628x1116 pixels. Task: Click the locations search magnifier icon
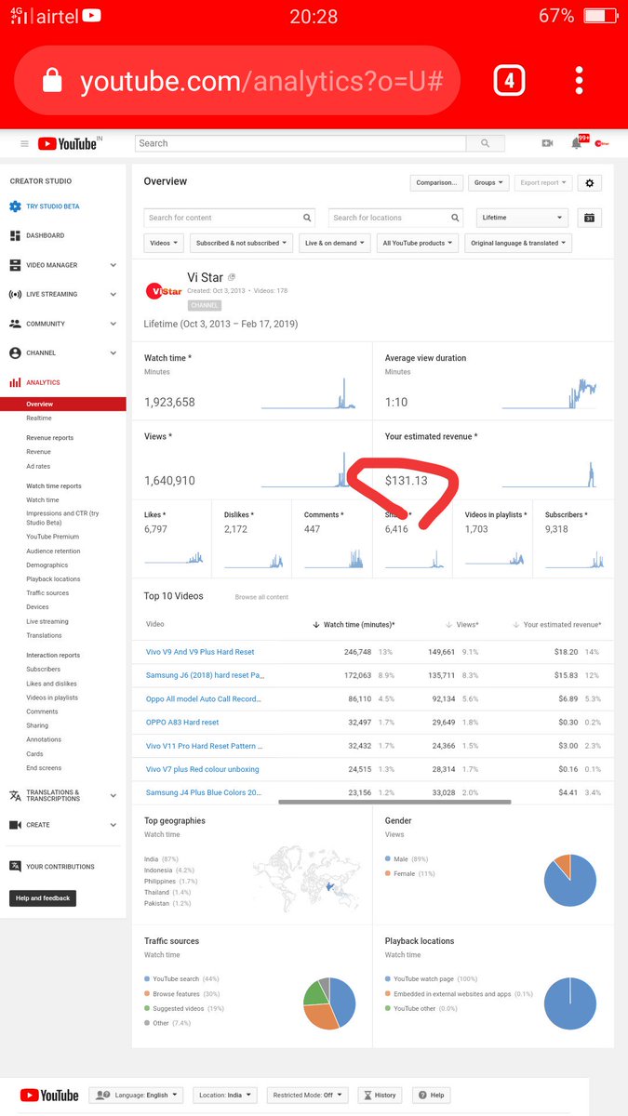pos(455,218)
